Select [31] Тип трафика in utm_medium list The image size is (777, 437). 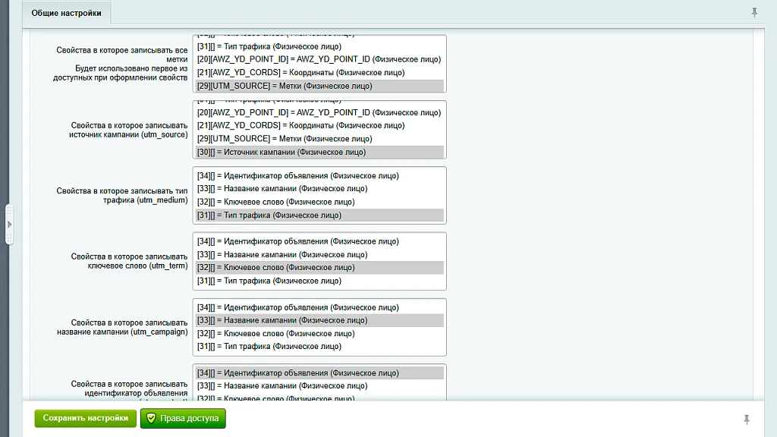[319, 215]
